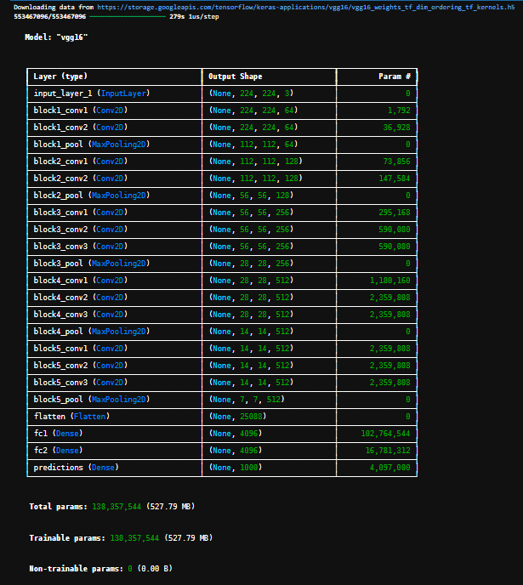The image size is (523, 585).
Task: Click the param count 1,180,160
Action: pos(389,281)
